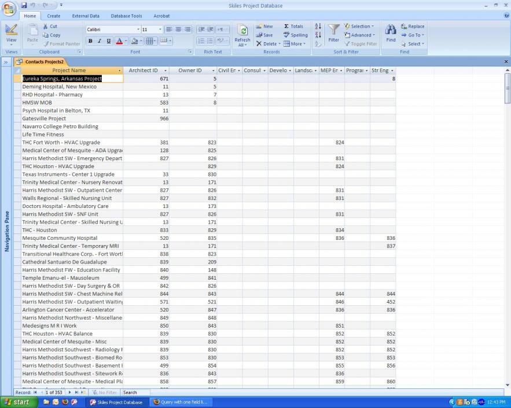Switch to Skiles Project Database taskbar button

click(x=117, y=402)
